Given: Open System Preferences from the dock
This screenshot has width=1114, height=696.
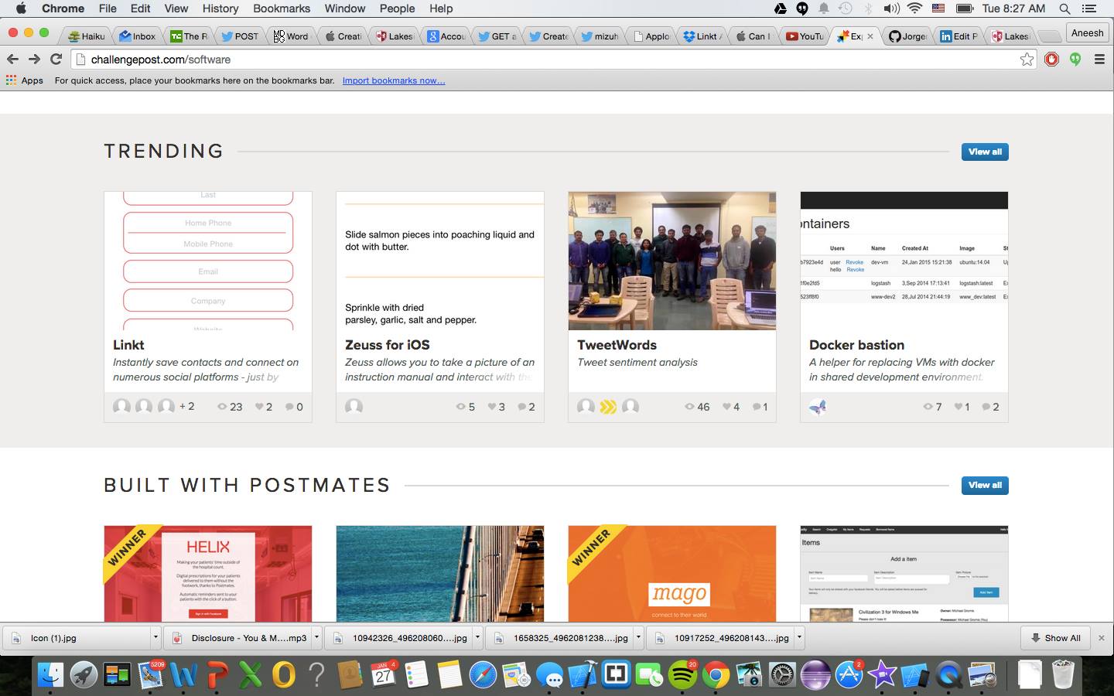Looking at the screenshot, I should 782,675.
